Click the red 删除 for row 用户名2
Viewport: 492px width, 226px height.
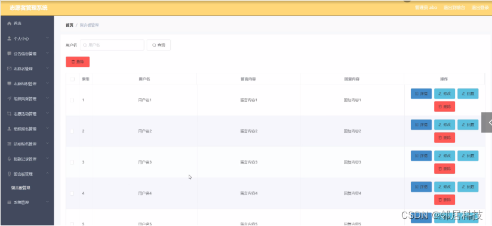[x=444, y=138]
